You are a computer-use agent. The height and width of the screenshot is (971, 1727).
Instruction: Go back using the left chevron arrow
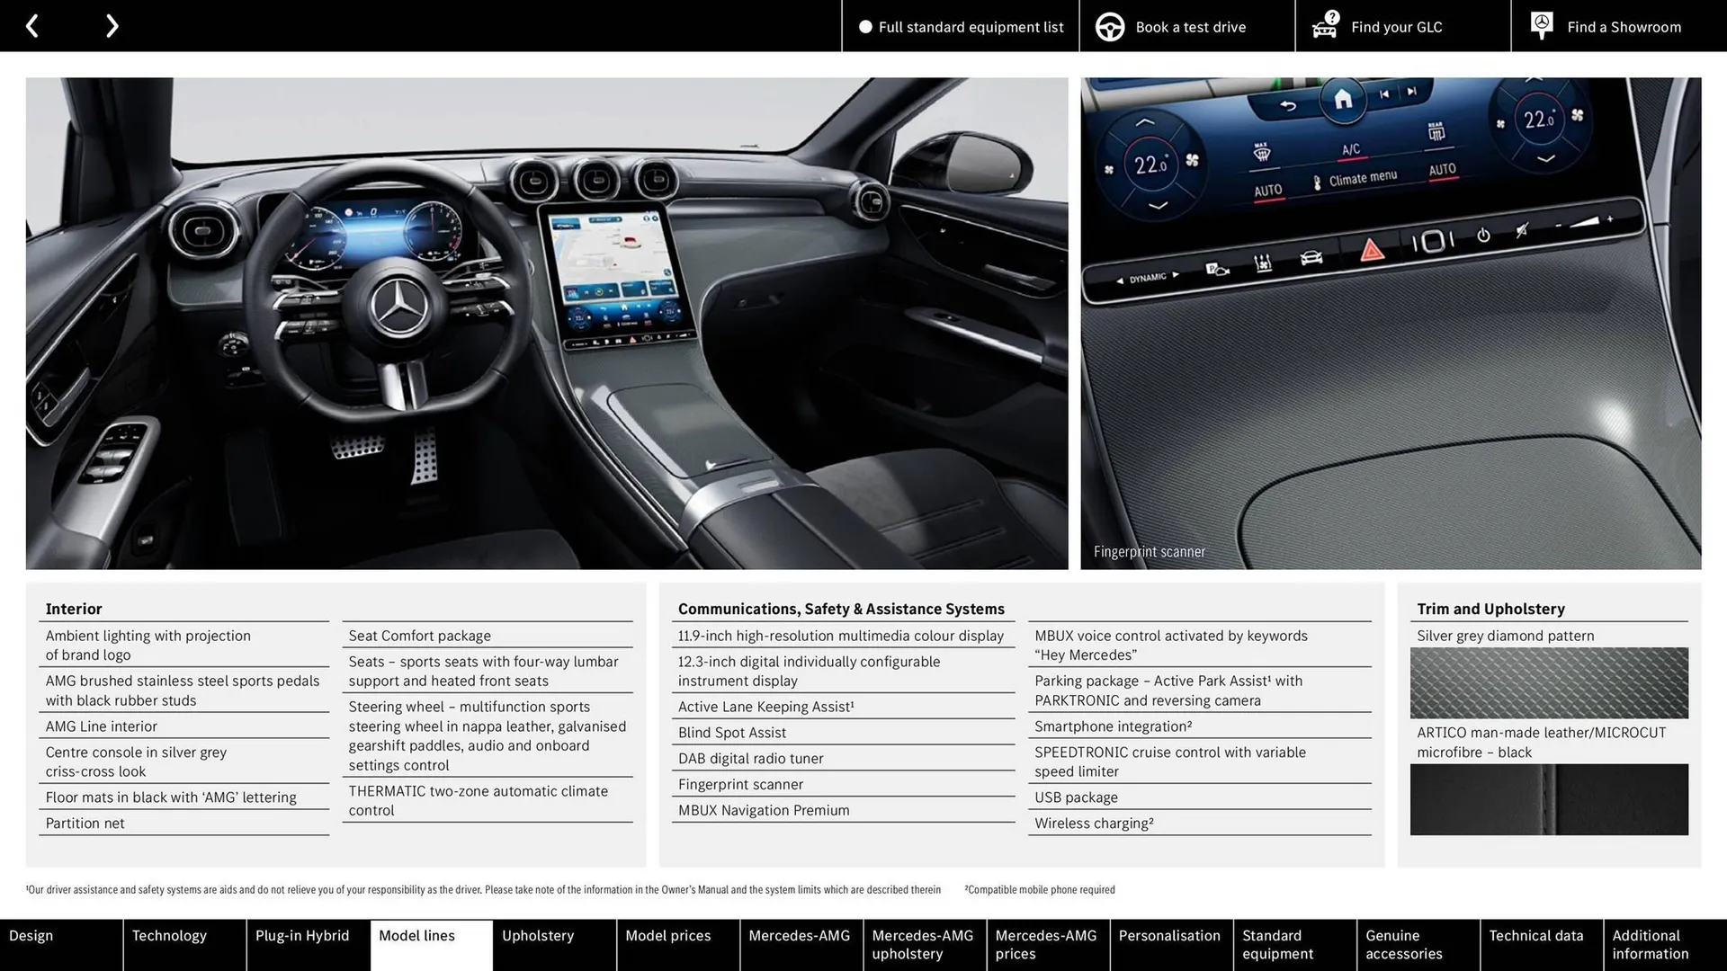pyautogui.click(x=33, y=25)
